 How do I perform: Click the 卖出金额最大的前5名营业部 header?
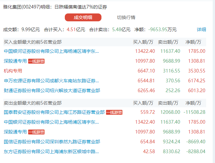point(33,103)
